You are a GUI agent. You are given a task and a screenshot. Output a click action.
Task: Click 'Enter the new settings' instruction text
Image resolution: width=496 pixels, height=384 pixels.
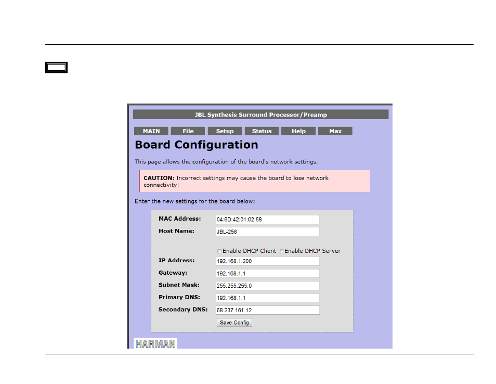194,201
